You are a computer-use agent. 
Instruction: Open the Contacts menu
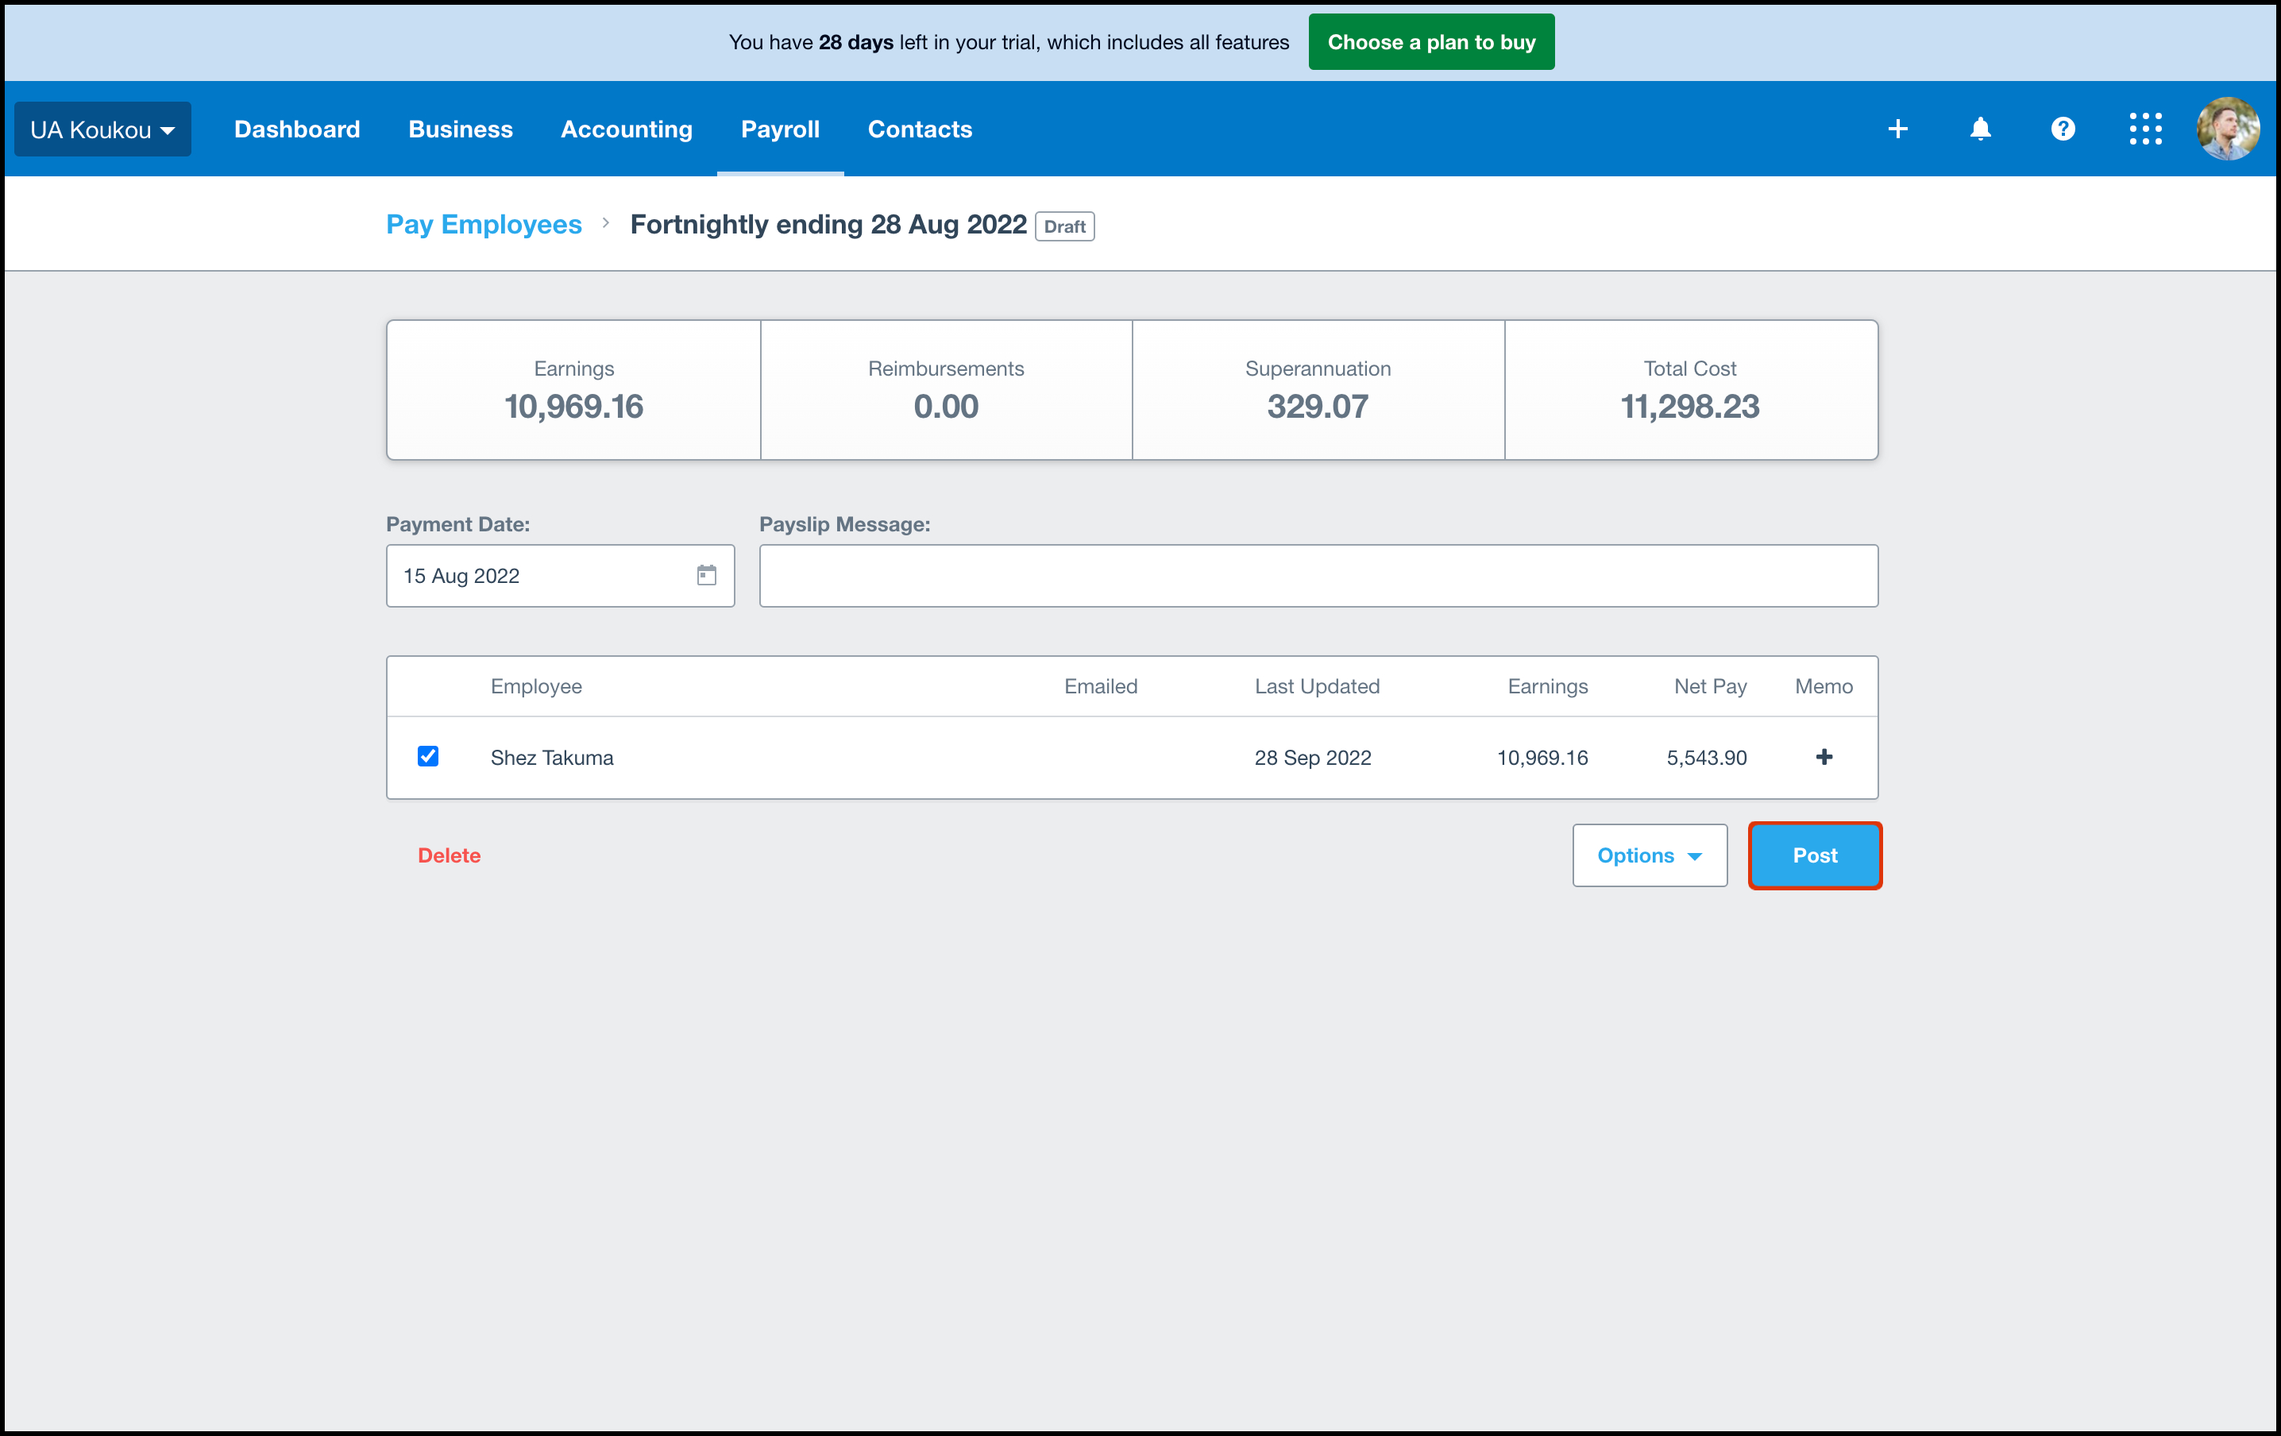click(920, 129)
